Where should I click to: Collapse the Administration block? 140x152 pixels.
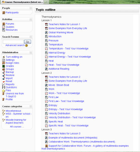pos(31,53)
